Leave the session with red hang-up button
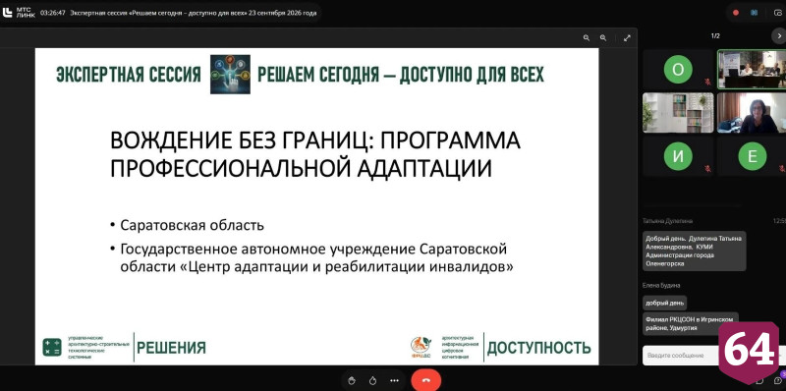The image size is (786, 391). (x=426, y=380)
